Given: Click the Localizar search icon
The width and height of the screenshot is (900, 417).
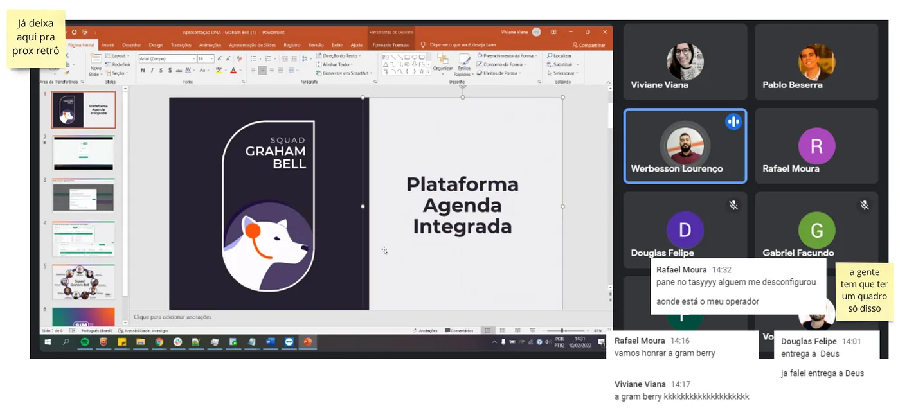Looking at the screenshot, I should pyautogui.click(x=549, y=56).
